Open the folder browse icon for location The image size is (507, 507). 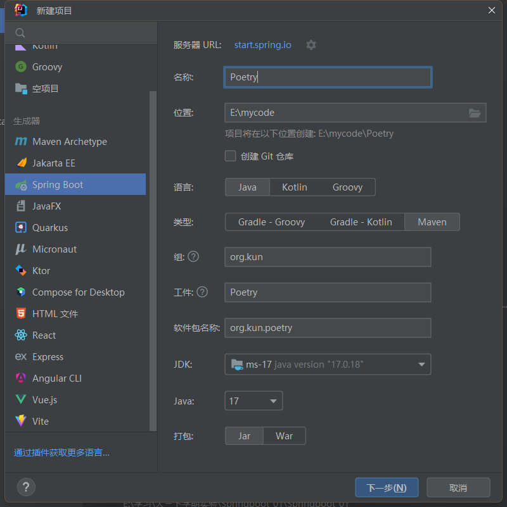click(475, 113)
